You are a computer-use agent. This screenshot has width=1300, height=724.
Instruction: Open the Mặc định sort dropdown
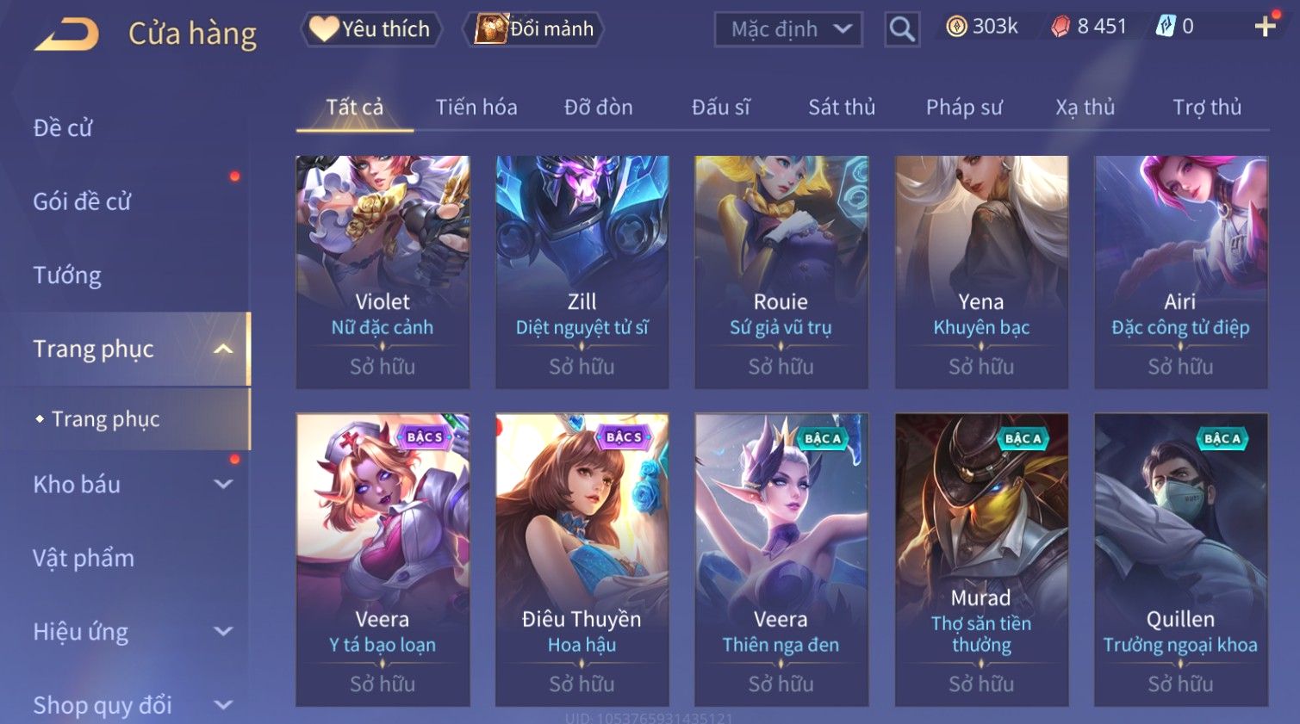788,30
